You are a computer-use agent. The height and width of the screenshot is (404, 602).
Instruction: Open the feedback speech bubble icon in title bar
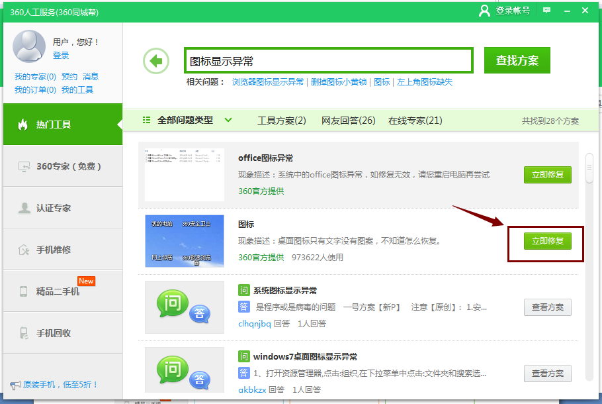(546, 11)
